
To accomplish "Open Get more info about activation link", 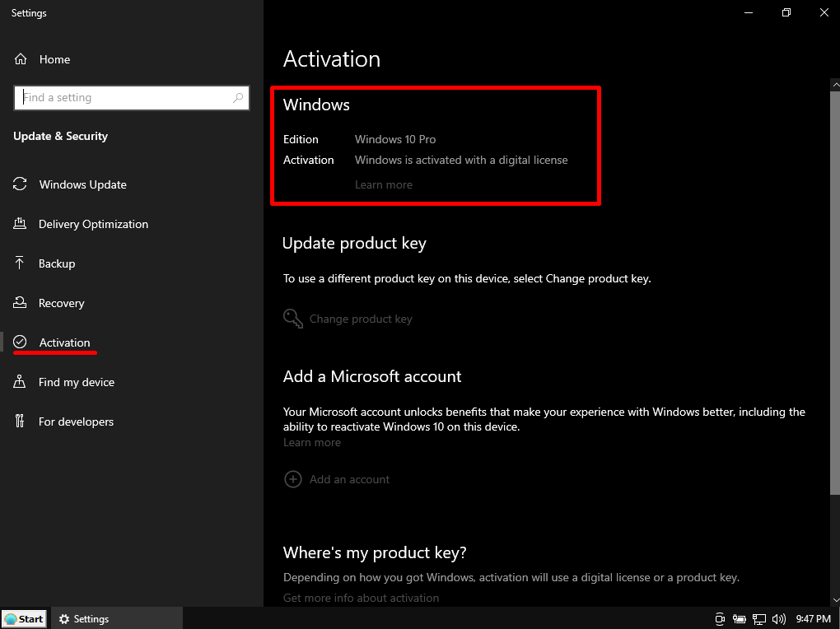I will pos(361,598).
